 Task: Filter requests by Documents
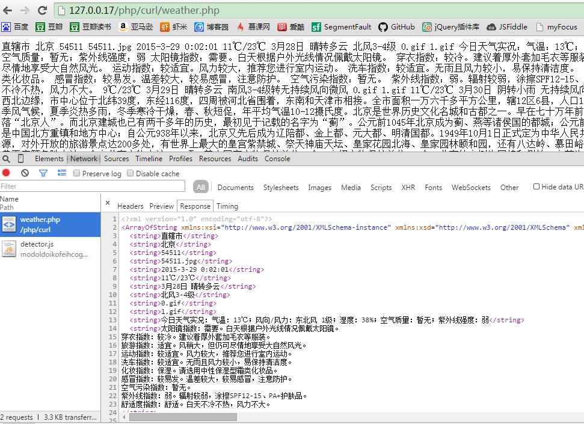tap(235, 188)
